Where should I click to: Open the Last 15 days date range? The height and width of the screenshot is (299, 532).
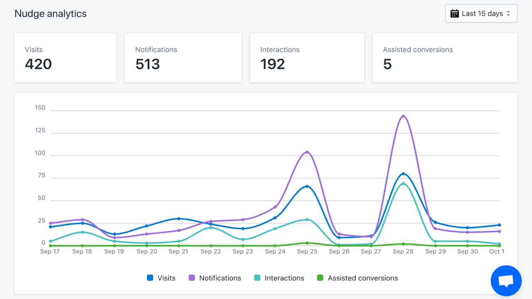pos(481,14)
